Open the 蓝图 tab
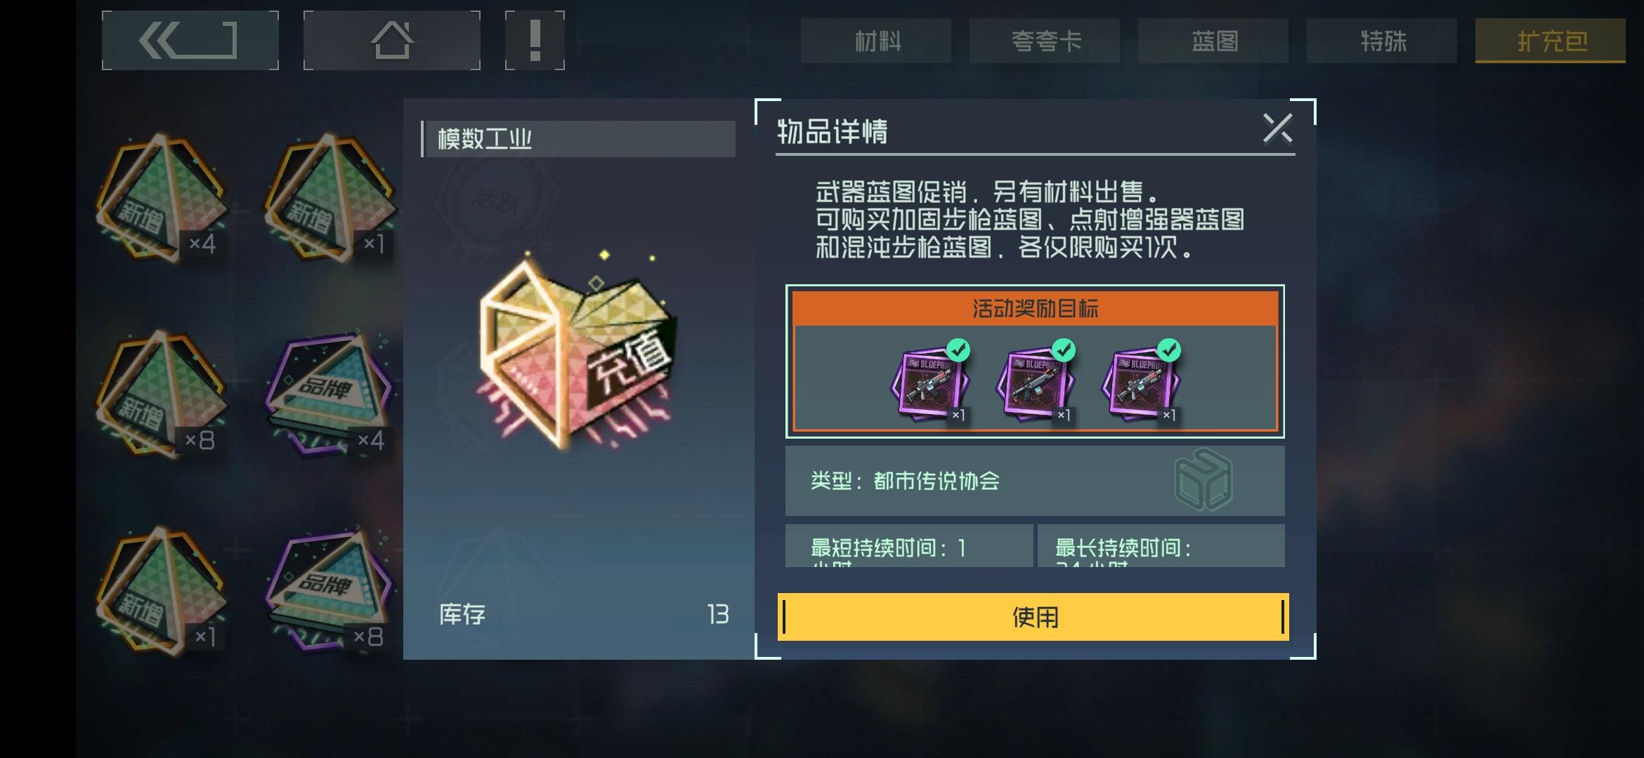The height and width of the screenshot is (758, 1644). (1213, 41)
